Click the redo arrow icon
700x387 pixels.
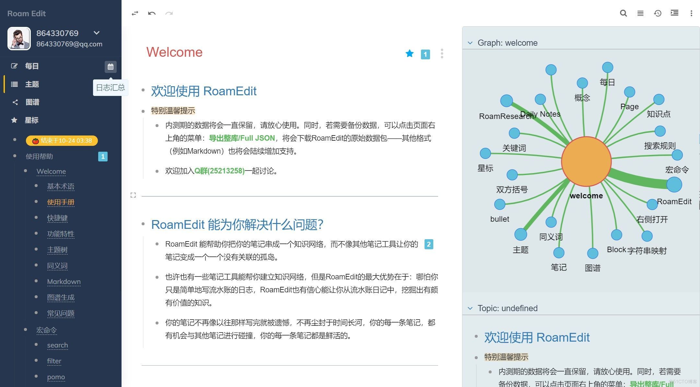(x=169, y=13)
